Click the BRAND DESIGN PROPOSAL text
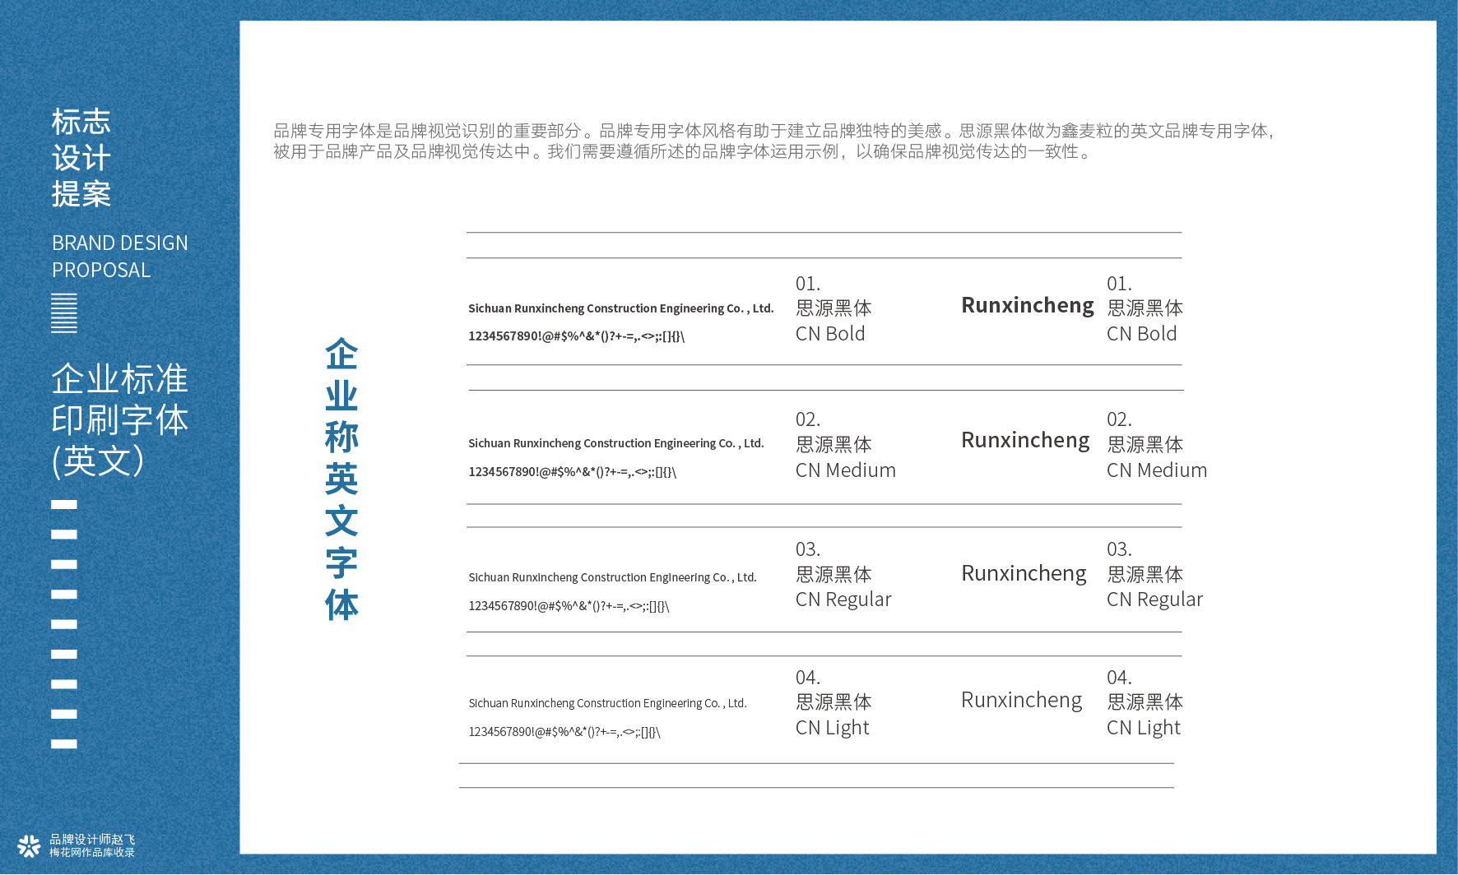Screen dimensions: 1458x875 pyautogui.click(x=120, y=257)
